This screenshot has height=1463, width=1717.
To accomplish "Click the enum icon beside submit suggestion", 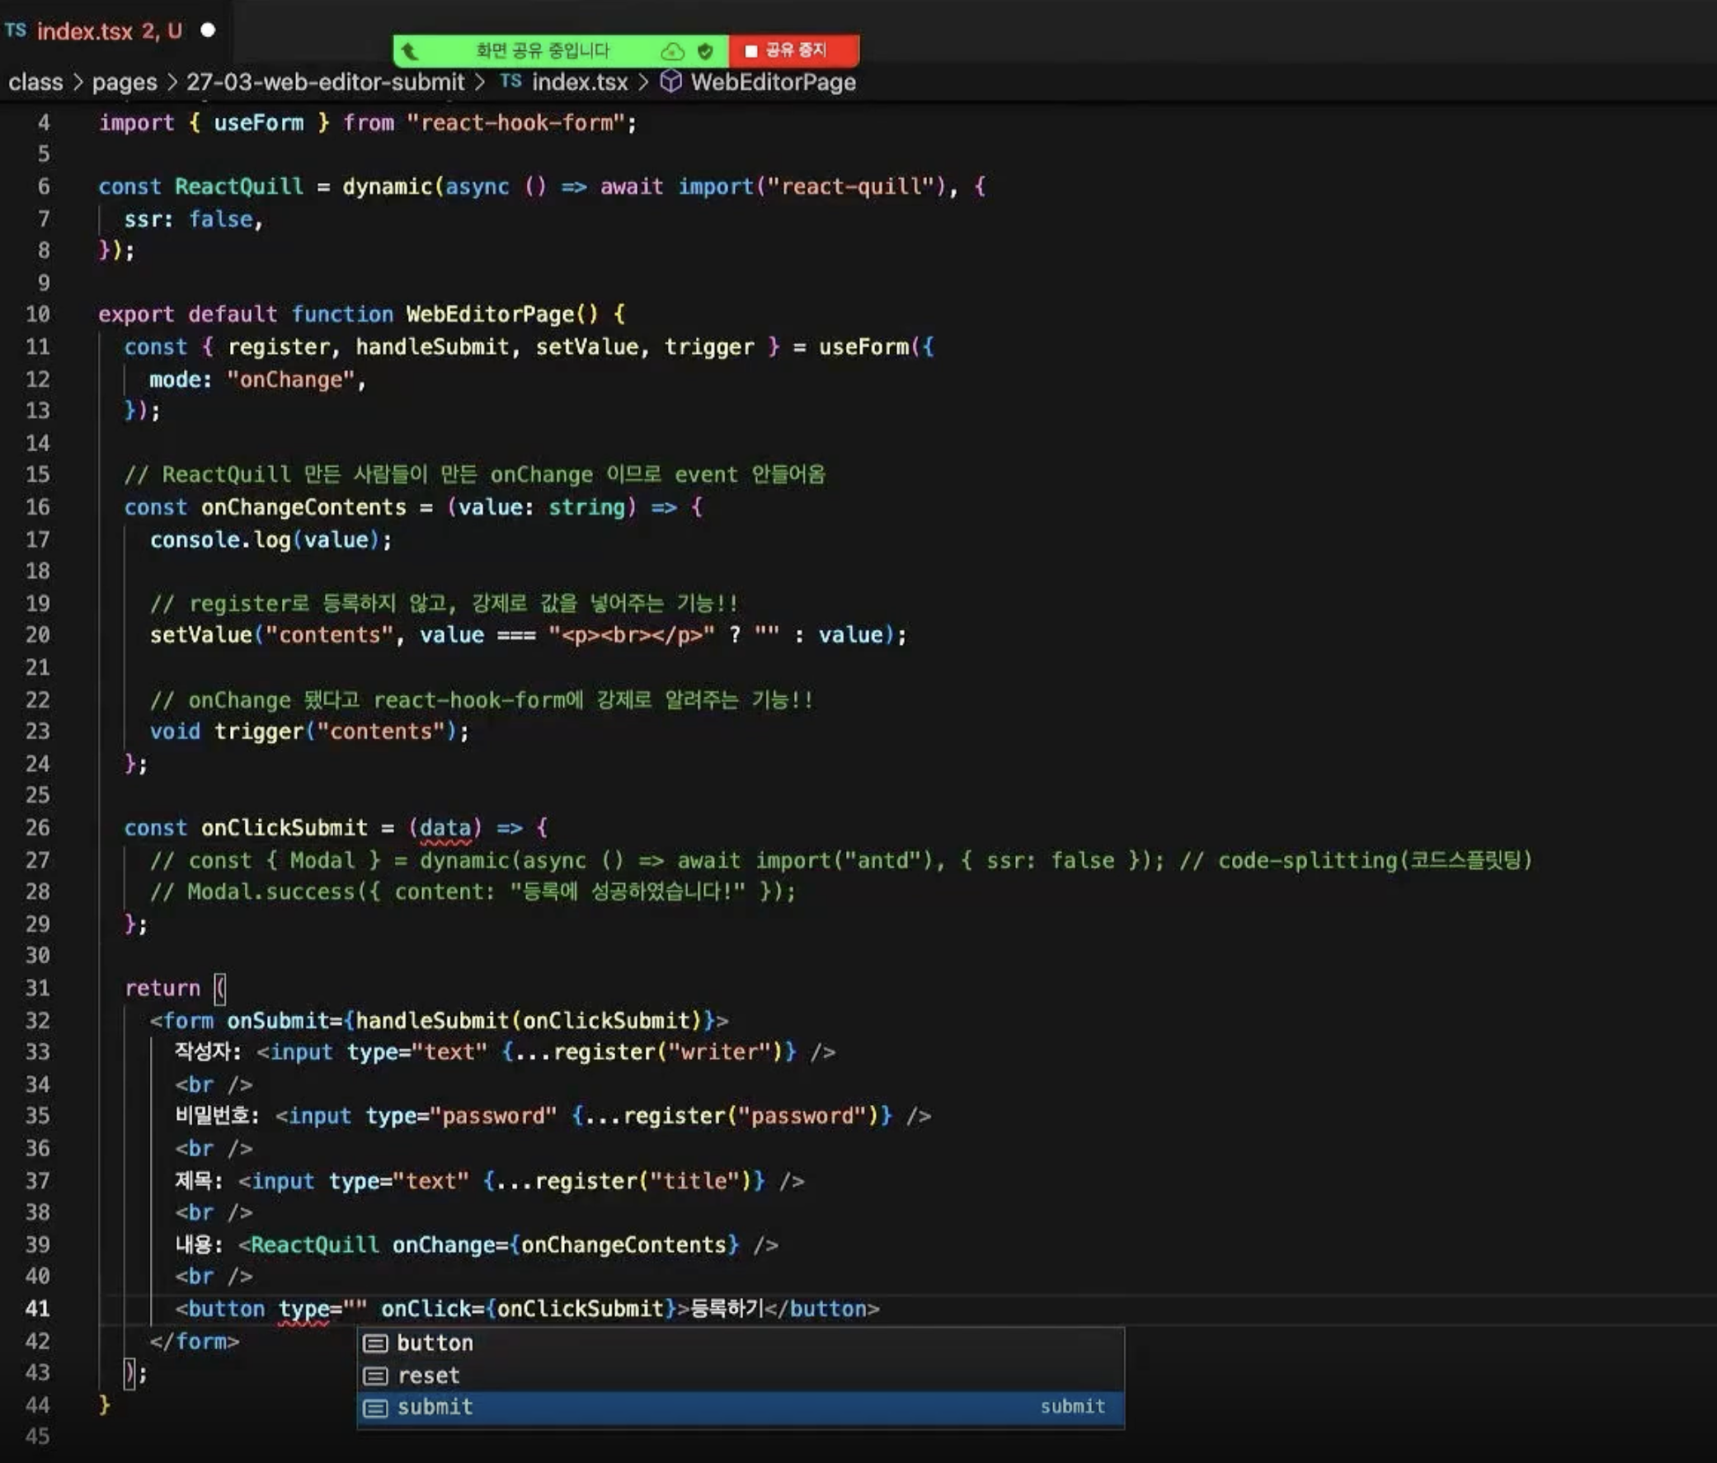I will (x=375, y=1408).
